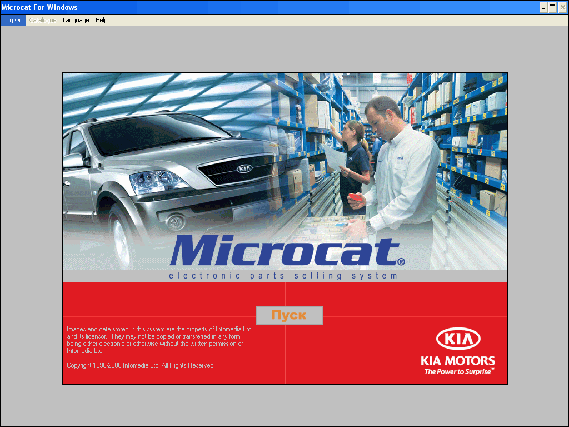The height and width of the screenshot is (427, 569).
Task: Click the Copyright 1990-2006 Infomedia text
Action: (140, 365)
